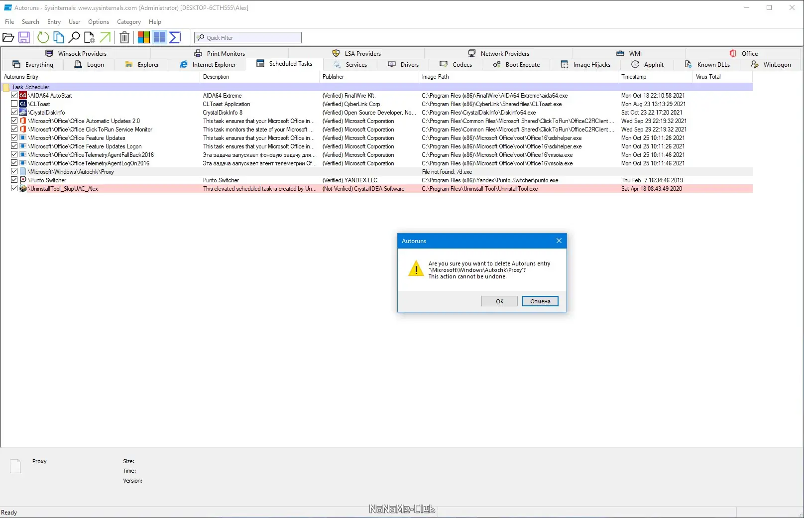804x518 pixels.
Task: Uncheck the AIDA64 AutoStart entry
Action: tap(14, 95)
